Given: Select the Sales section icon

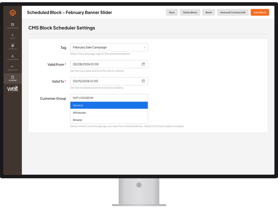Looking at the screenshot, I should [13, 36].
